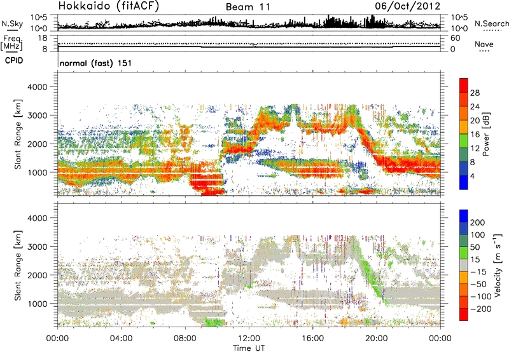Click the "28" label on Power colorbar
Viewport: 509px width, 352px height.
475,93
